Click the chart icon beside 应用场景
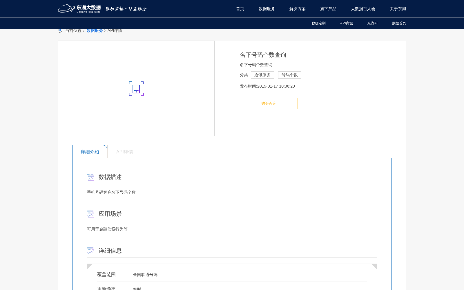 (x=91, y=214)
